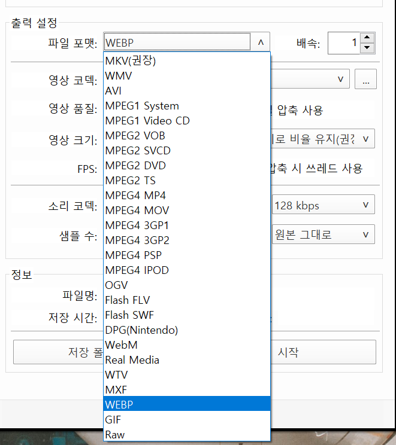Choose MPEG4 MP4 as the format
Image resolution: width=396 pixels, height=445 pixels.
coord(187,195)
